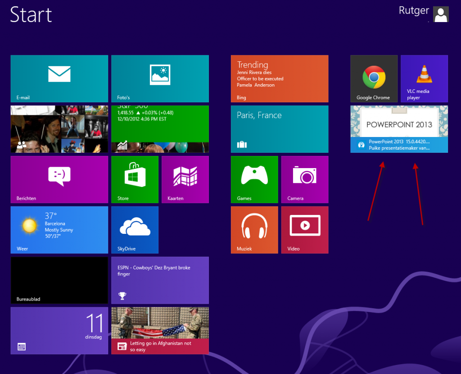461x374 pixels.
Task: Open Berichten messaging tile
Action: coord(59,179)
